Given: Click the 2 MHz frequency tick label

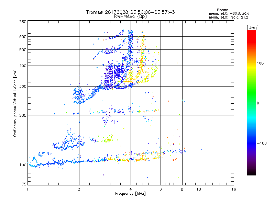Looking at the screenshot, I should tap(79, 189).
